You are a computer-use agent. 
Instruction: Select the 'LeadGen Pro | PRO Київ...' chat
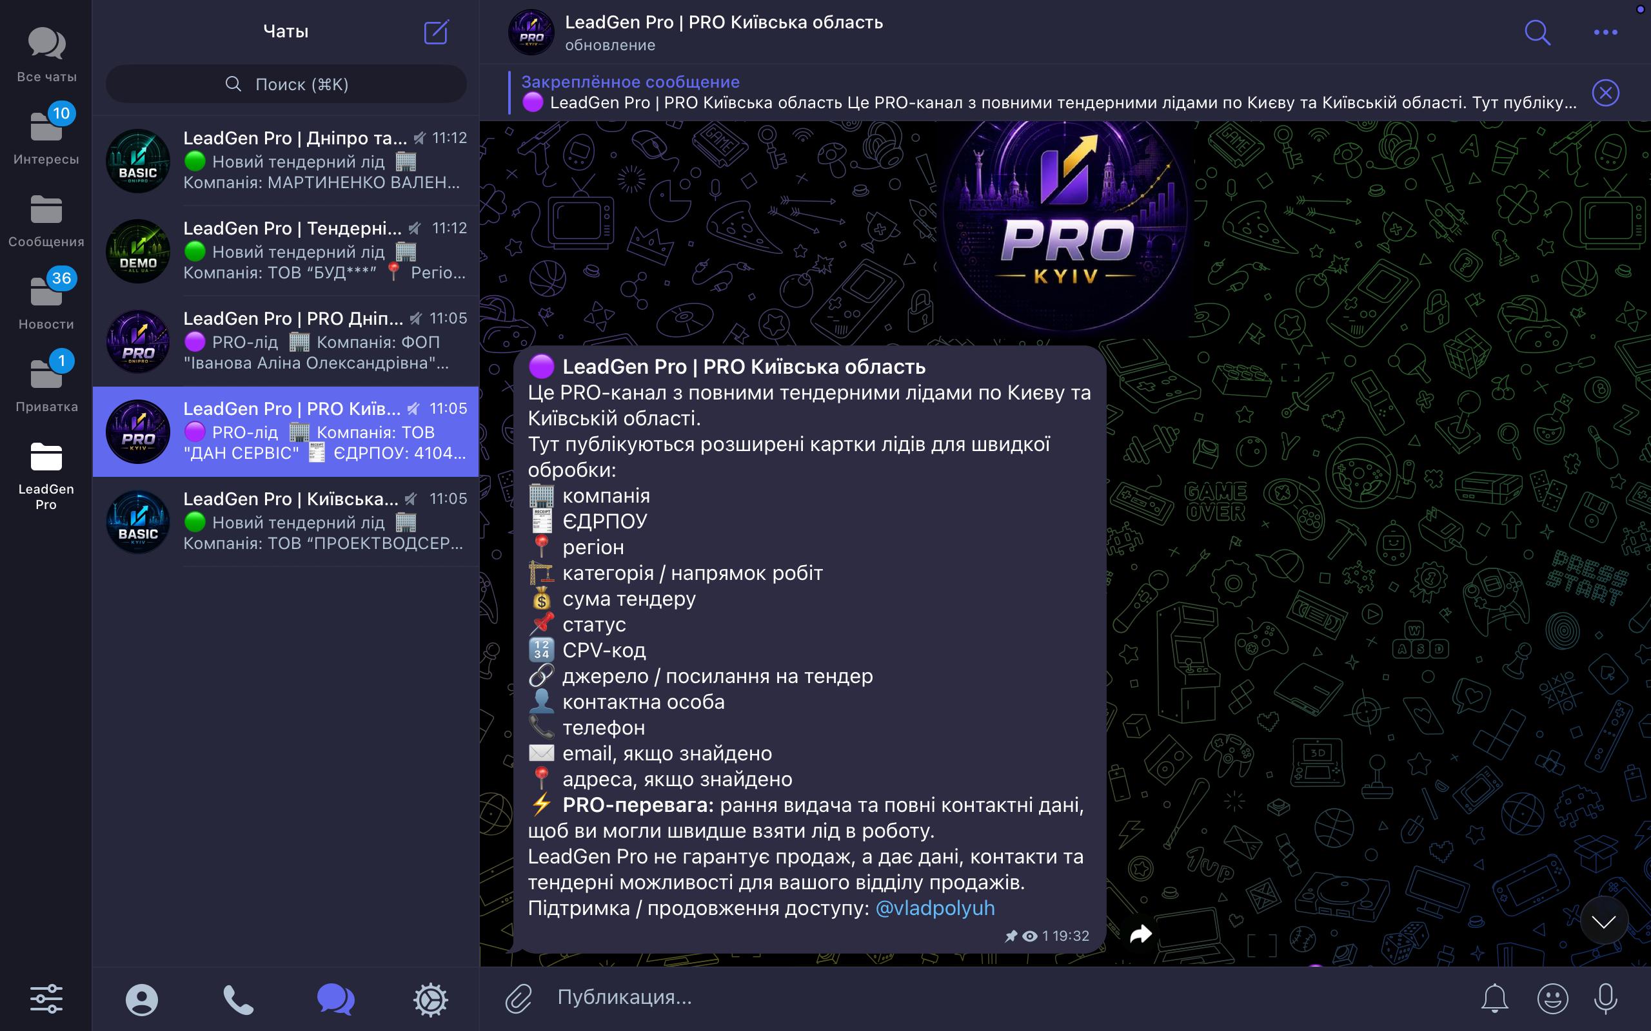(x=286, y=431)
